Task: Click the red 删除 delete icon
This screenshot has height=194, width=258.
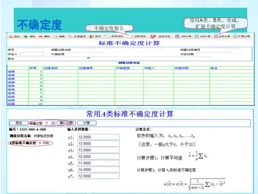Action: tap(41, 37)
